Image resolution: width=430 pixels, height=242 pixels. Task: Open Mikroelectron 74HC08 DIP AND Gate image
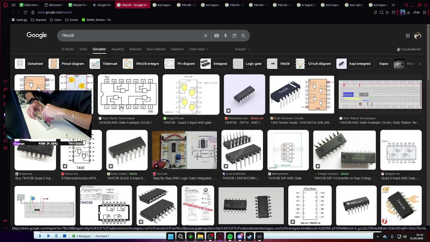click(x=288, y=151)
